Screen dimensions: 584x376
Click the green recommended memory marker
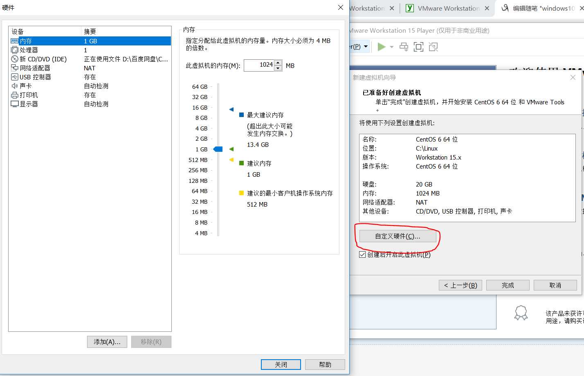click(x=231, y=149)
